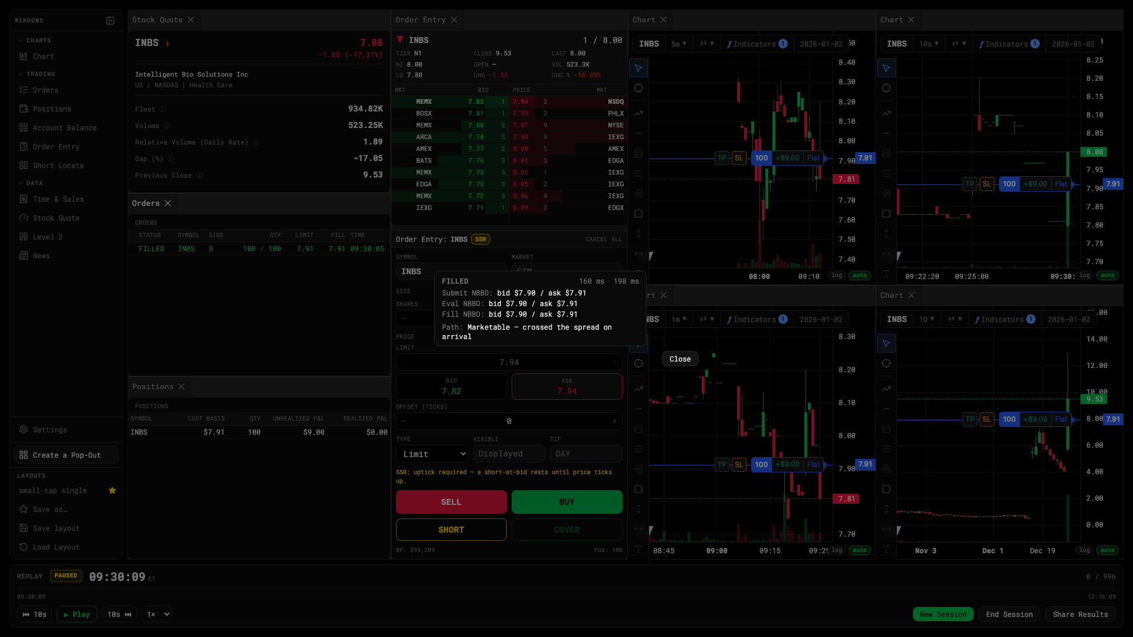Viewport: 1133px width, 637px height.
Task: Close the Orders panel tab
Action: point(168,203)
